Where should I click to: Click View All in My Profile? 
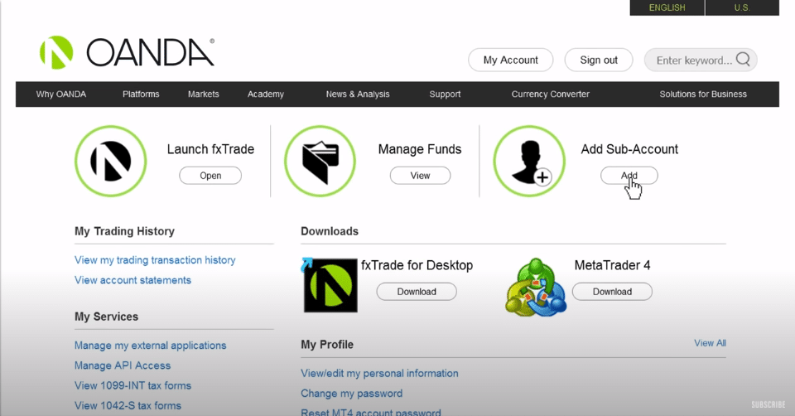click(710, 343)
